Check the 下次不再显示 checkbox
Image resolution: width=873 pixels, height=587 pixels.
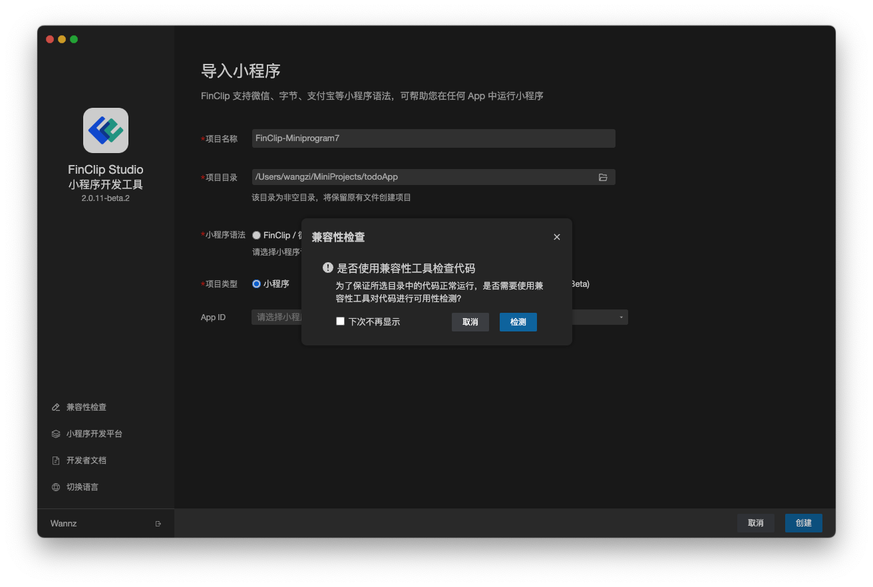pos(340,321)
